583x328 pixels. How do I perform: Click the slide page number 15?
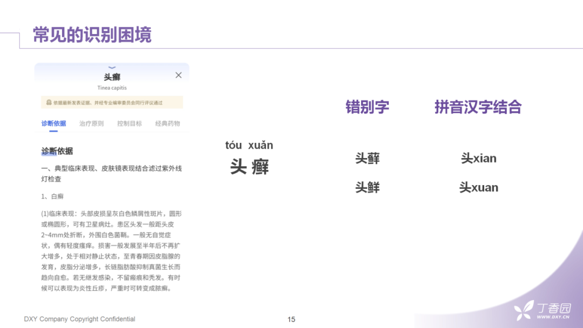coord(291,319)
